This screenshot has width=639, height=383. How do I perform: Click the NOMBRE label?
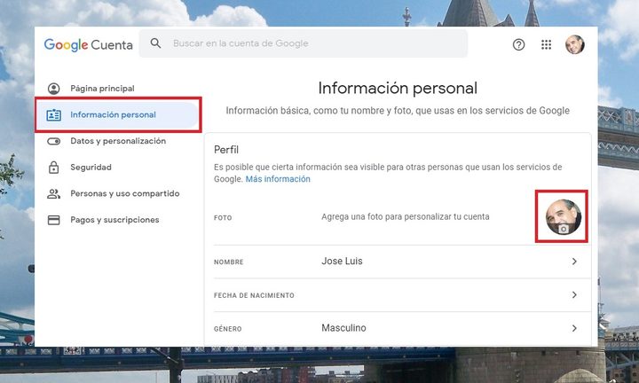point(229,262)
